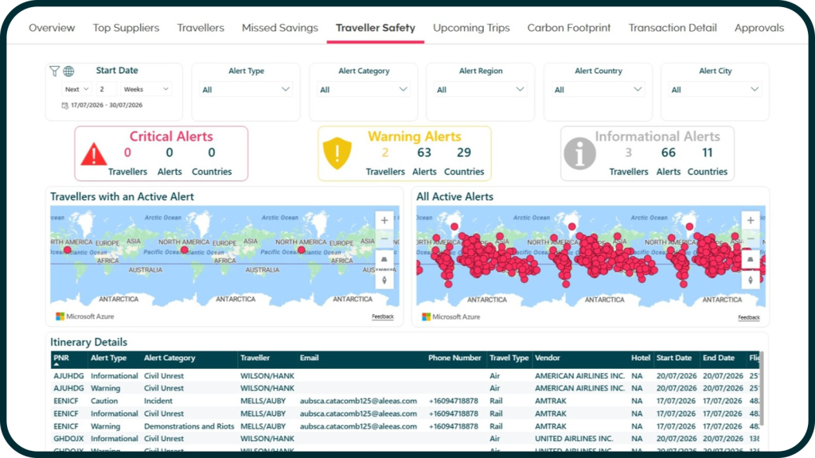
Task: Click the 3 Travellers informational count
Action: pos(629,153)
